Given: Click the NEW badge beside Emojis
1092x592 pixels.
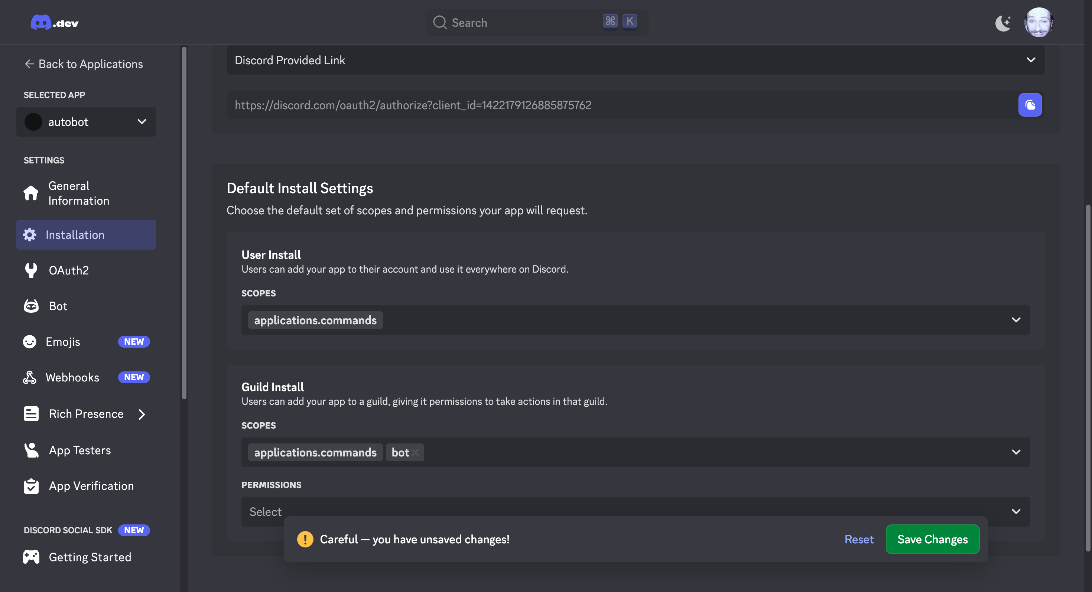Looking at the screenshot, I should pos(134,342).
